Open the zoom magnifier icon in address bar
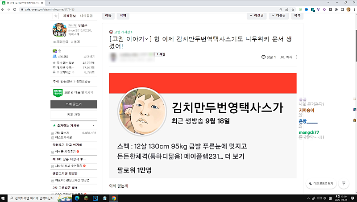The image size is (357, 202). click(x=281, y=9)
